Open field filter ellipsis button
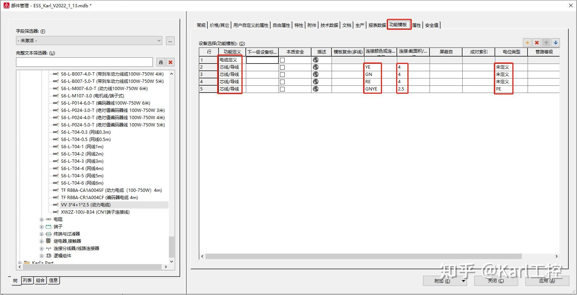This screenshot has height=295, width=577. (x=170, y=41)
